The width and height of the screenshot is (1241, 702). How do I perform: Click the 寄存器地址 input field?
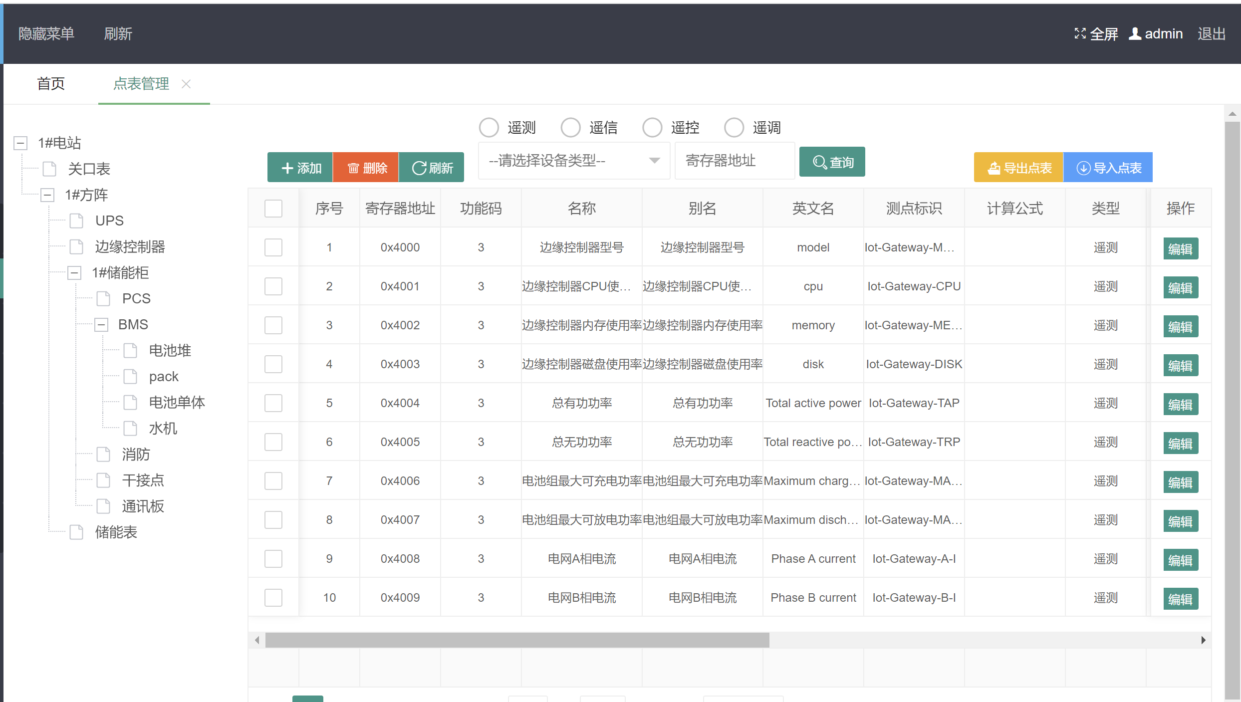click(735, 161)
